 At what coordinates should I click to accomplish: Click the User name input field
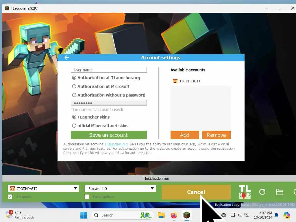109,70
